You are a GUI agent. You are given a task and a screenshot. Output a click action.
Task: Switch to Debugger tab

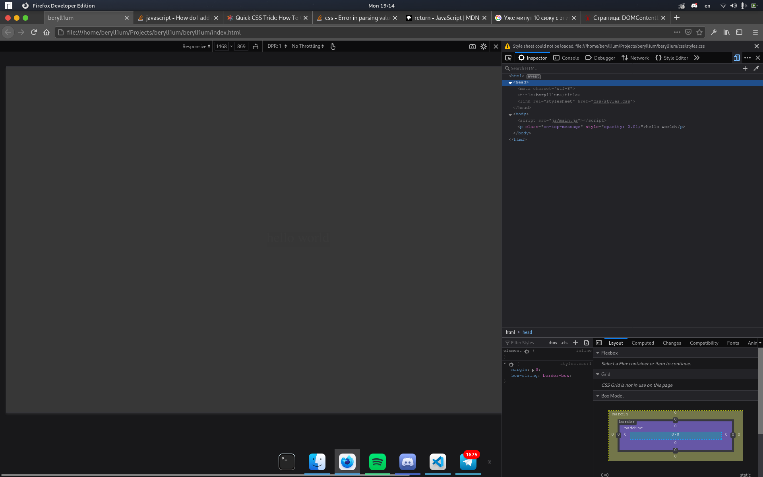pos(600,58)
